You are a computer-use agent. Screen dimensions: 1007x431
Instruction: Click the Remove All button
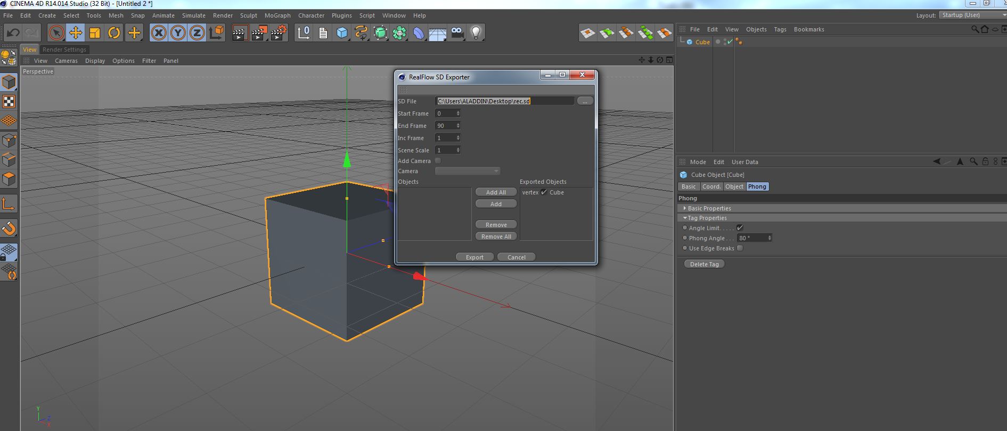pyautogui.click(x=496, y=237)
